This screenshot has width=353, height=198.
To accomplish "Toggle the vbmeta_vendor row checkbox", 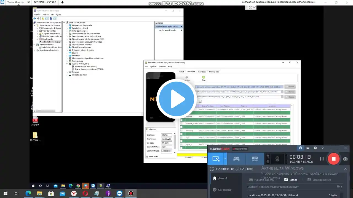I will (x=181, y=123).
